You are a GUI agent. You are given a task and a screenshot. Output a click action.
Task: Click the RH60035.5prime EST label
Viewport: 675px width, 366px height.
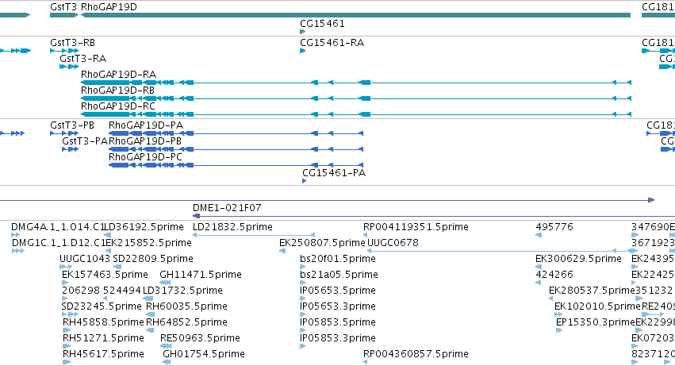pyautogui.click(x=187, y=307)
